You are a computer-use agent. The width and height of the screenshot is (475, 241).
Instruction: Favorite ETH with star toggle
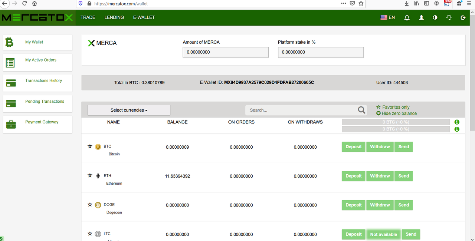tap(90, 175)
